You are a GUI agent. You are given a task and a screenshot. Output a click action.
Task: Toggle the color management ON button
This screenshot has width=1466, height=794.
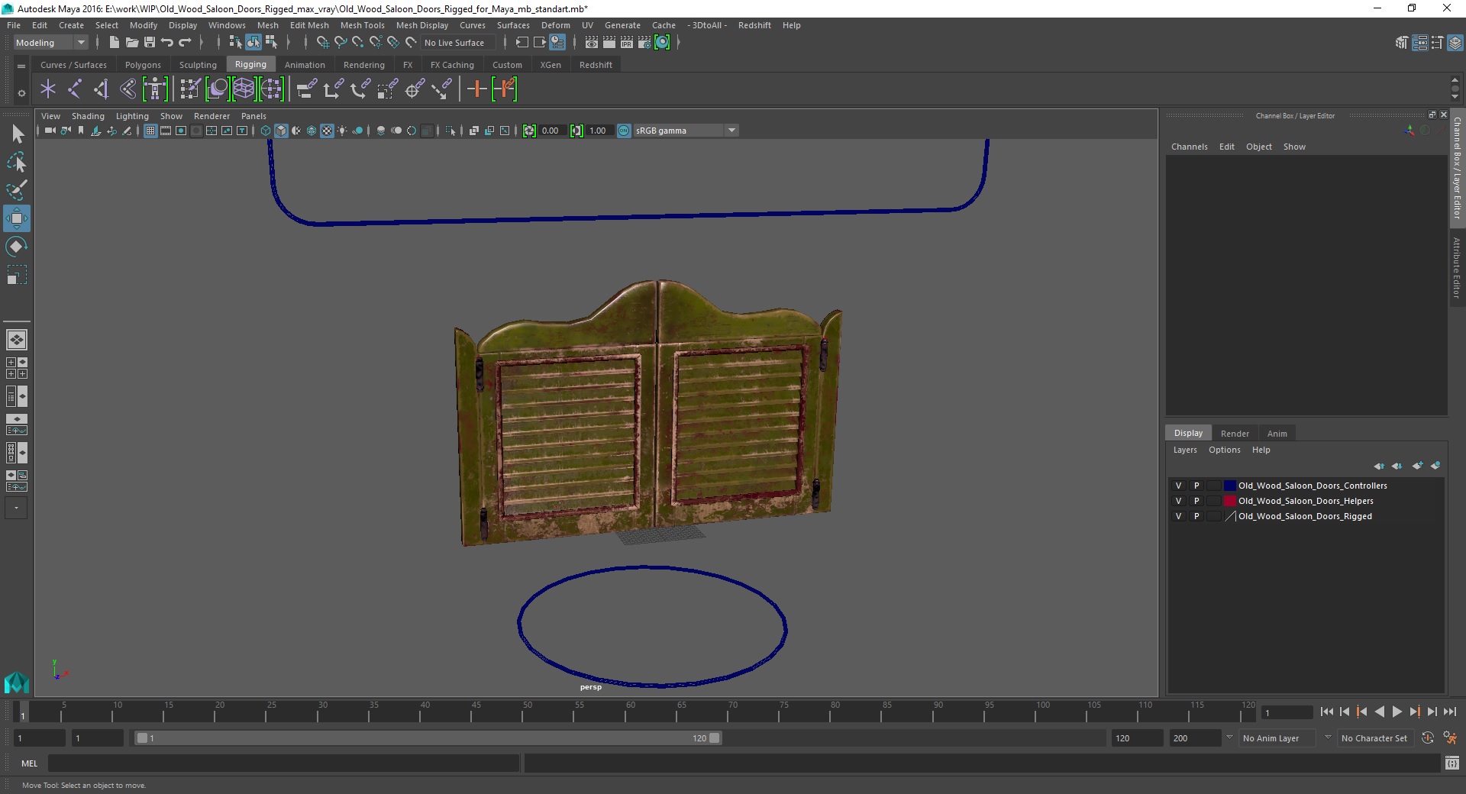click(624, 131)
